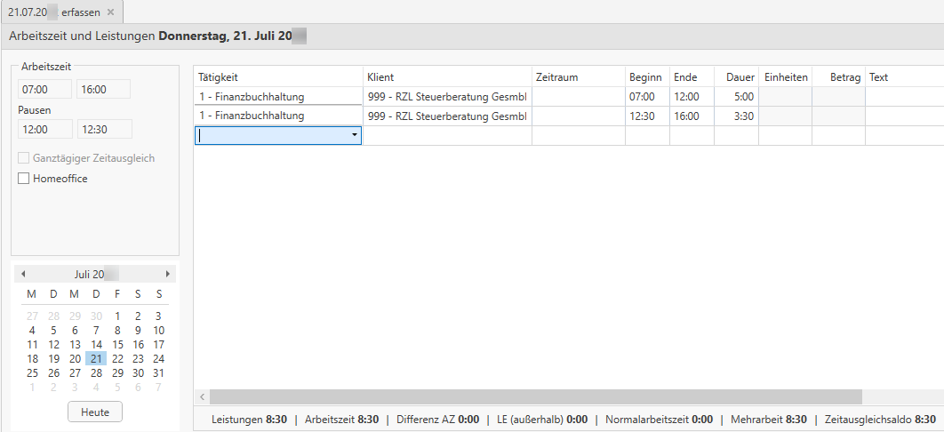
Task: Select the 21.07 erfassen tab
Action: pyautogui.click(x=53, y=12)
